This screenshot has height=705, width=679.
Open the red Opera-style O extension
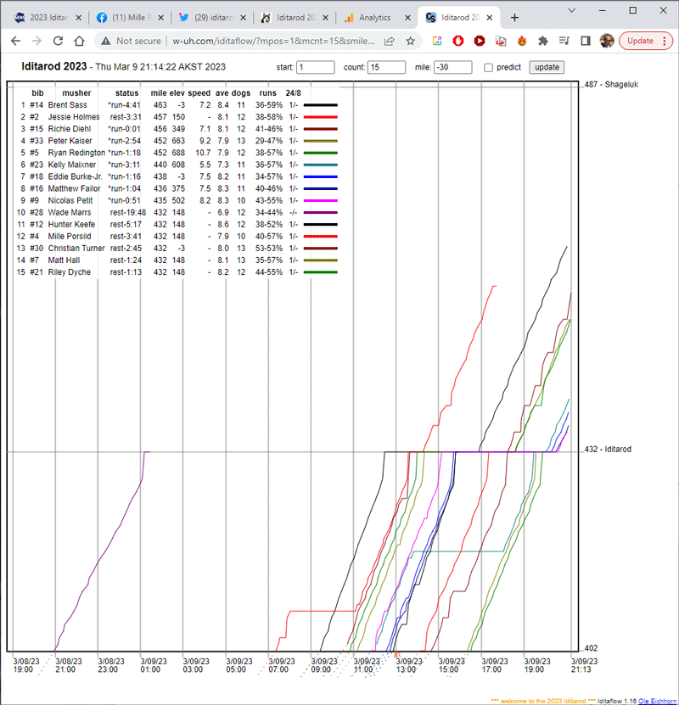click(458, 41)
